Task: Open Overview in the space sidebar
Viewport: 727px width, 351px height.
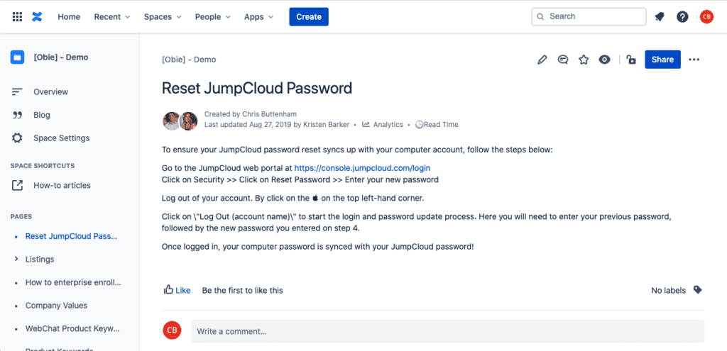Action: (x=50, y=91)
